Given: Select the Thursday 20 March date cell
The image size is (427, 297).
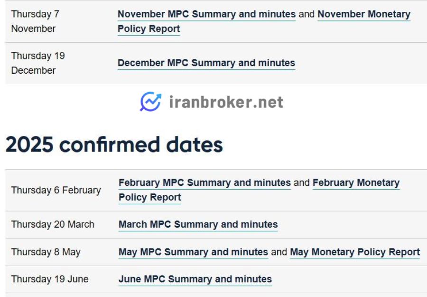Looking at the screenshot, I should coord(53,224).
